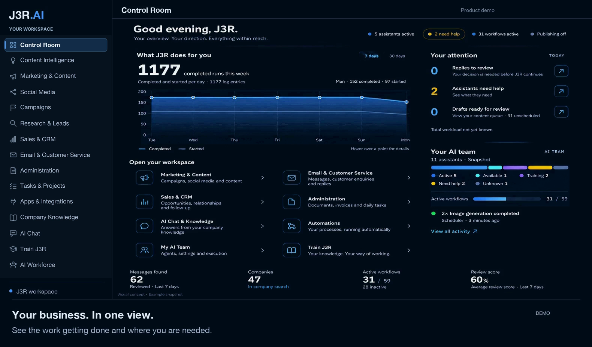This screenshot has width=592, height=347.
Task: Expand Train J3R card chevron
Action: point(409,250)
